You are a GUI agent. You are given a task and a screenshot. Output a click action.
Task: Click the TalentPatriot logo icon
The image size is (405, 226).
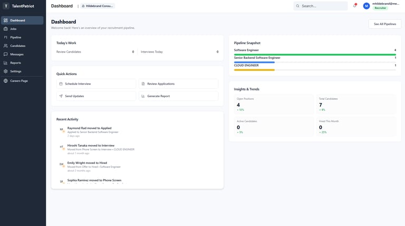6,6
